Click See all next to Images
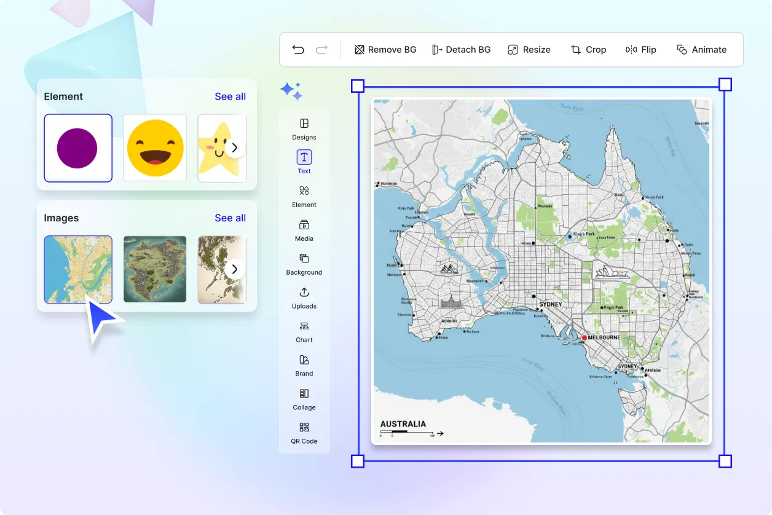The width and height of the screenshot is (772, 515). 230,218
